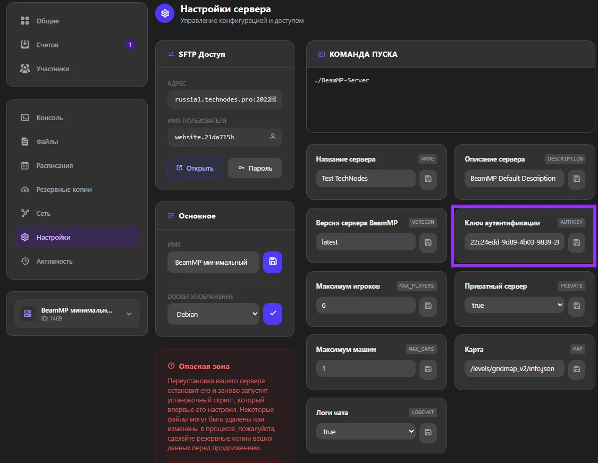The image size is (598, 463).
Task: Open the Общие section
Action: pyautogui.click(x=77, y=21)
